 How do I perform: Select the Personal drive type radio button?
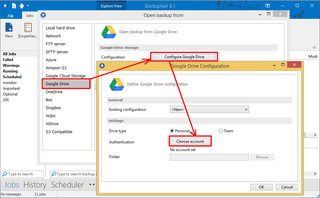(x=172, y=131)
